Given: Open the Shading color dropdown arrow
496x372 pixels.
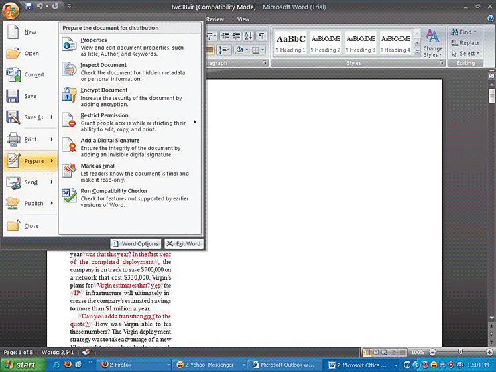Looking at the screenshot, I should 247,50.
